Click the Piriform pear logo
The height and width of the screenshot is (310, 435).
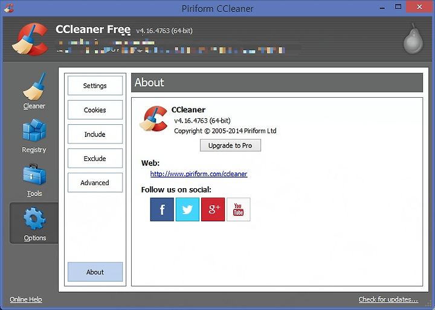click(x=413, y=39)
